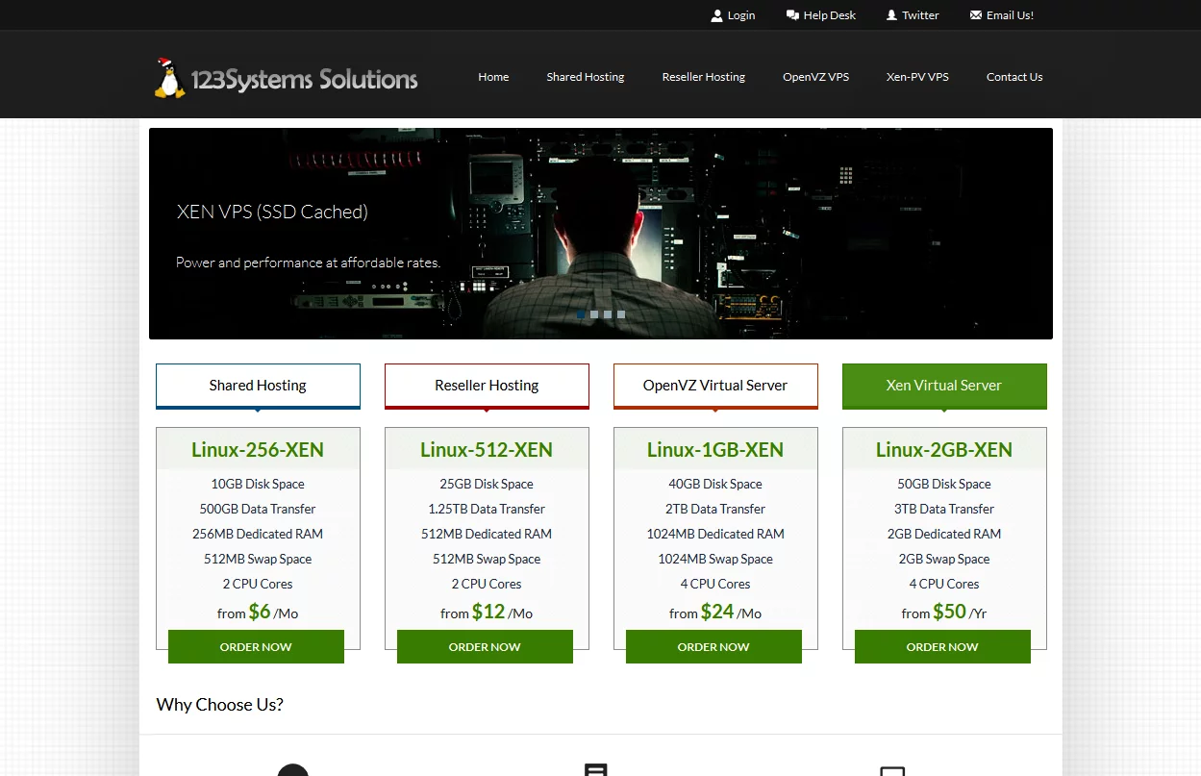1201x776 pixels.
Task: Click the '1024MB Dedicated RAM' line
Action: point(715,534)
